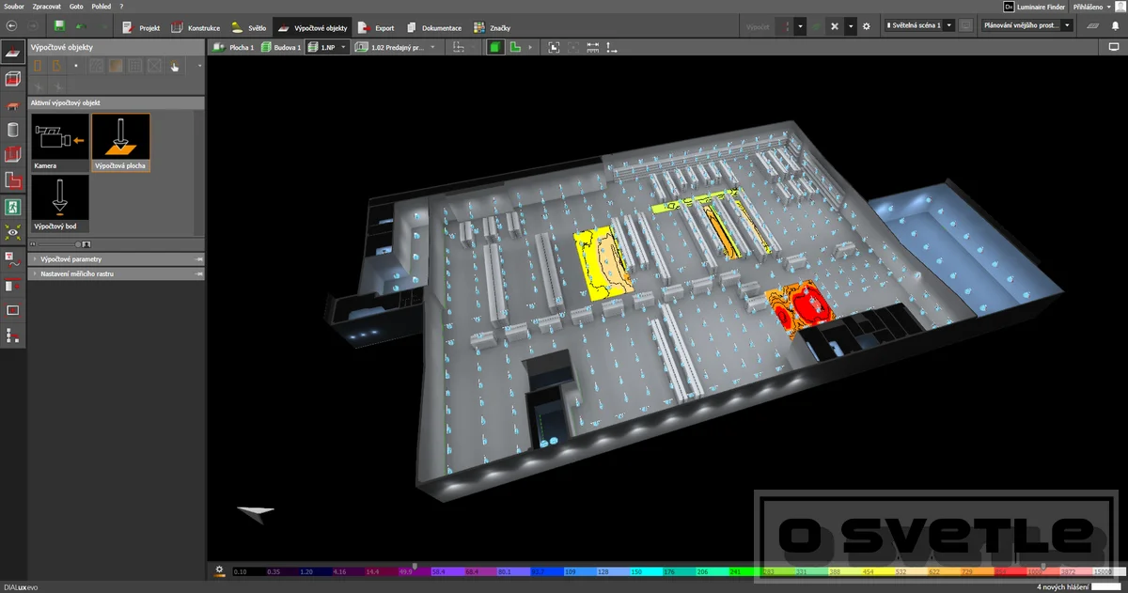Click the zoom-to-fit view icon
Viewport: 1128px width, 593px height.
click(554, 47)
